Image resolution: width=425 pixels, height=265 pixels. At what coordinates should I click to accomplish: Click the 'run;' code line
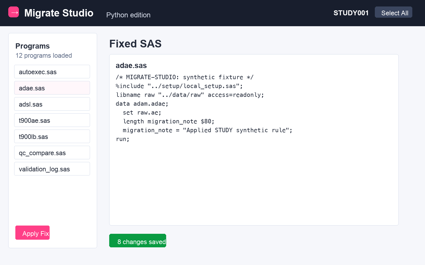click(122, 139)
